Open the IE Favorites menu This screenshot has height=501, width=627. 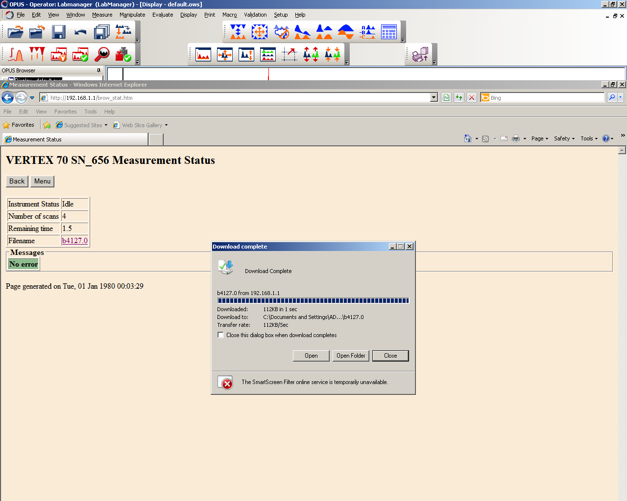pos(66,112)
